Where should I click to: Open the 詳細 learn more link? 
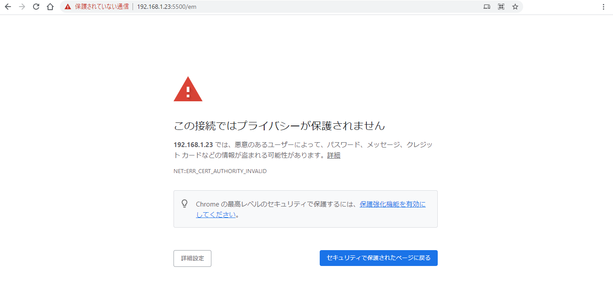[333, 155]
